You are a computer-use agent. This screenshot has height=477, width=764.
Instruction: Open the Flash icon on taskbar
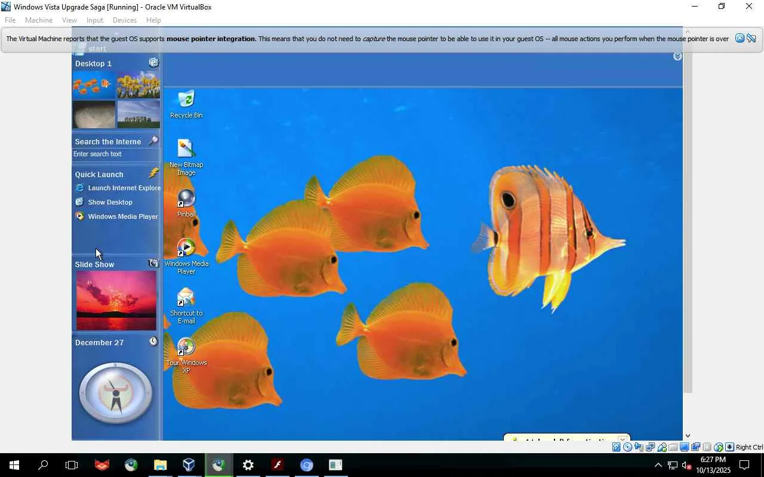(277, 465)
